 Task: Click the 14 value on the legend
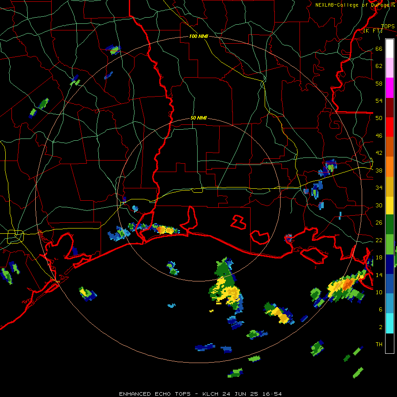[379, 275]
